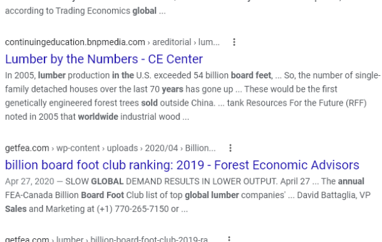Open the 'Lumber by the Numbers - CE Center' result

[104, 59]
